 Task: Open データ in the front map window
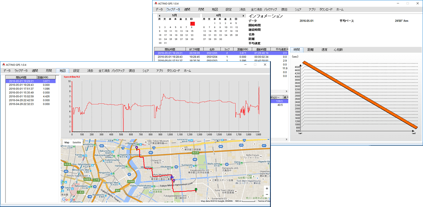(x=7, y=71)
